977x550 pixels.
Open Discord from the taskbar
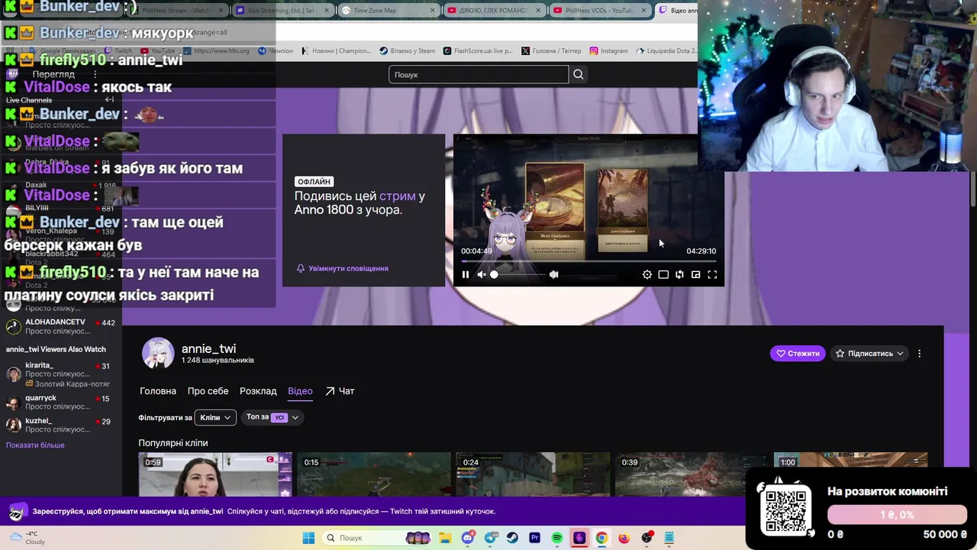(468, 538)
